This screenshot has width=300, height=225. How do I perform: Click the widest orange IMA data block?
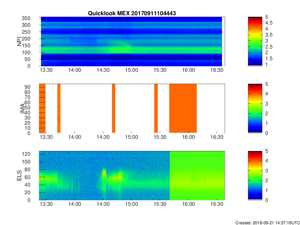click(x=183, y=108)
